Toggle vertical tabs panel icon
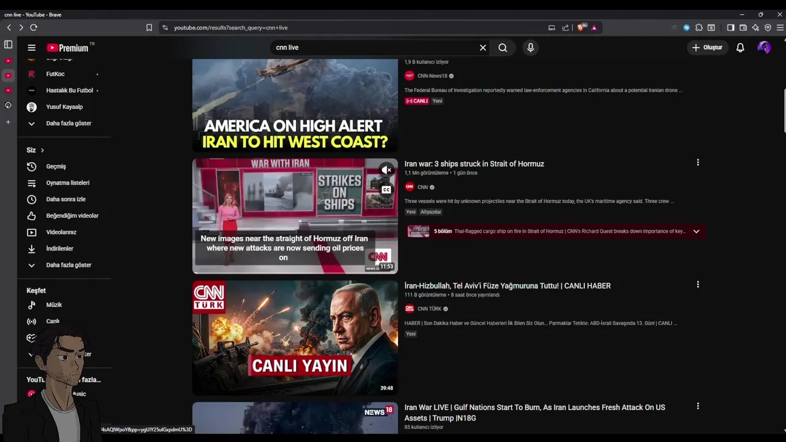This screenshot has height=442, width=786. click(8, 44)
